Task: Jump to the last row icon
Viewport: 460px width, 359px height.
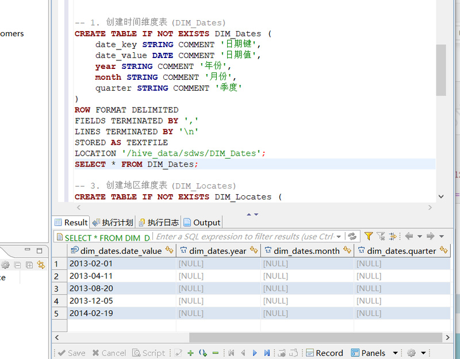Action: pos(267,353)
